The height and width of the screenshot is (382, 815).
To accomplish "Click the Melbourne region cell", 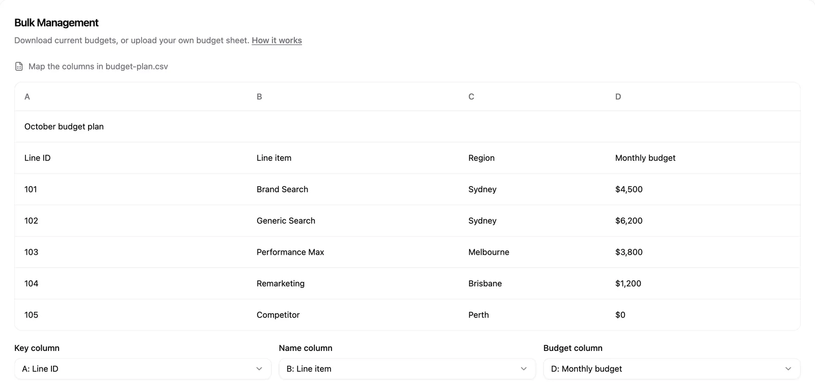I will coord(532,252).
